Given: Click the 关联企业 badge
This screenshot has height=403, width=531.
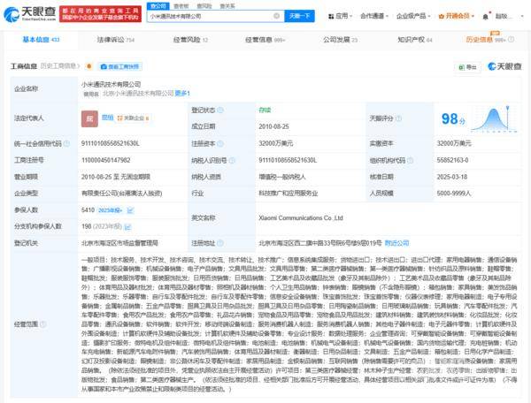Looking at the screenshot, I should pyautogui.click(x=133, y=118).
